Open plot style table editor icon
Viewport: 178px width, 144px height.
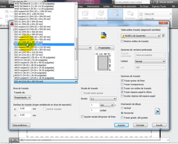pos(163,36)
